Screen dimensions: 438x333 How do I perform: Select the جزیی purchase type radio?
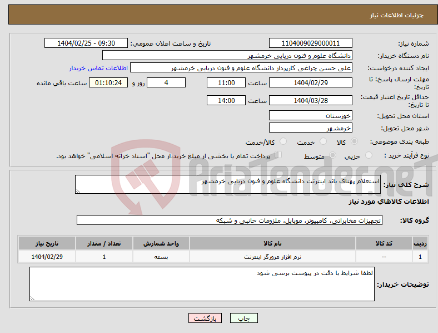369,155
